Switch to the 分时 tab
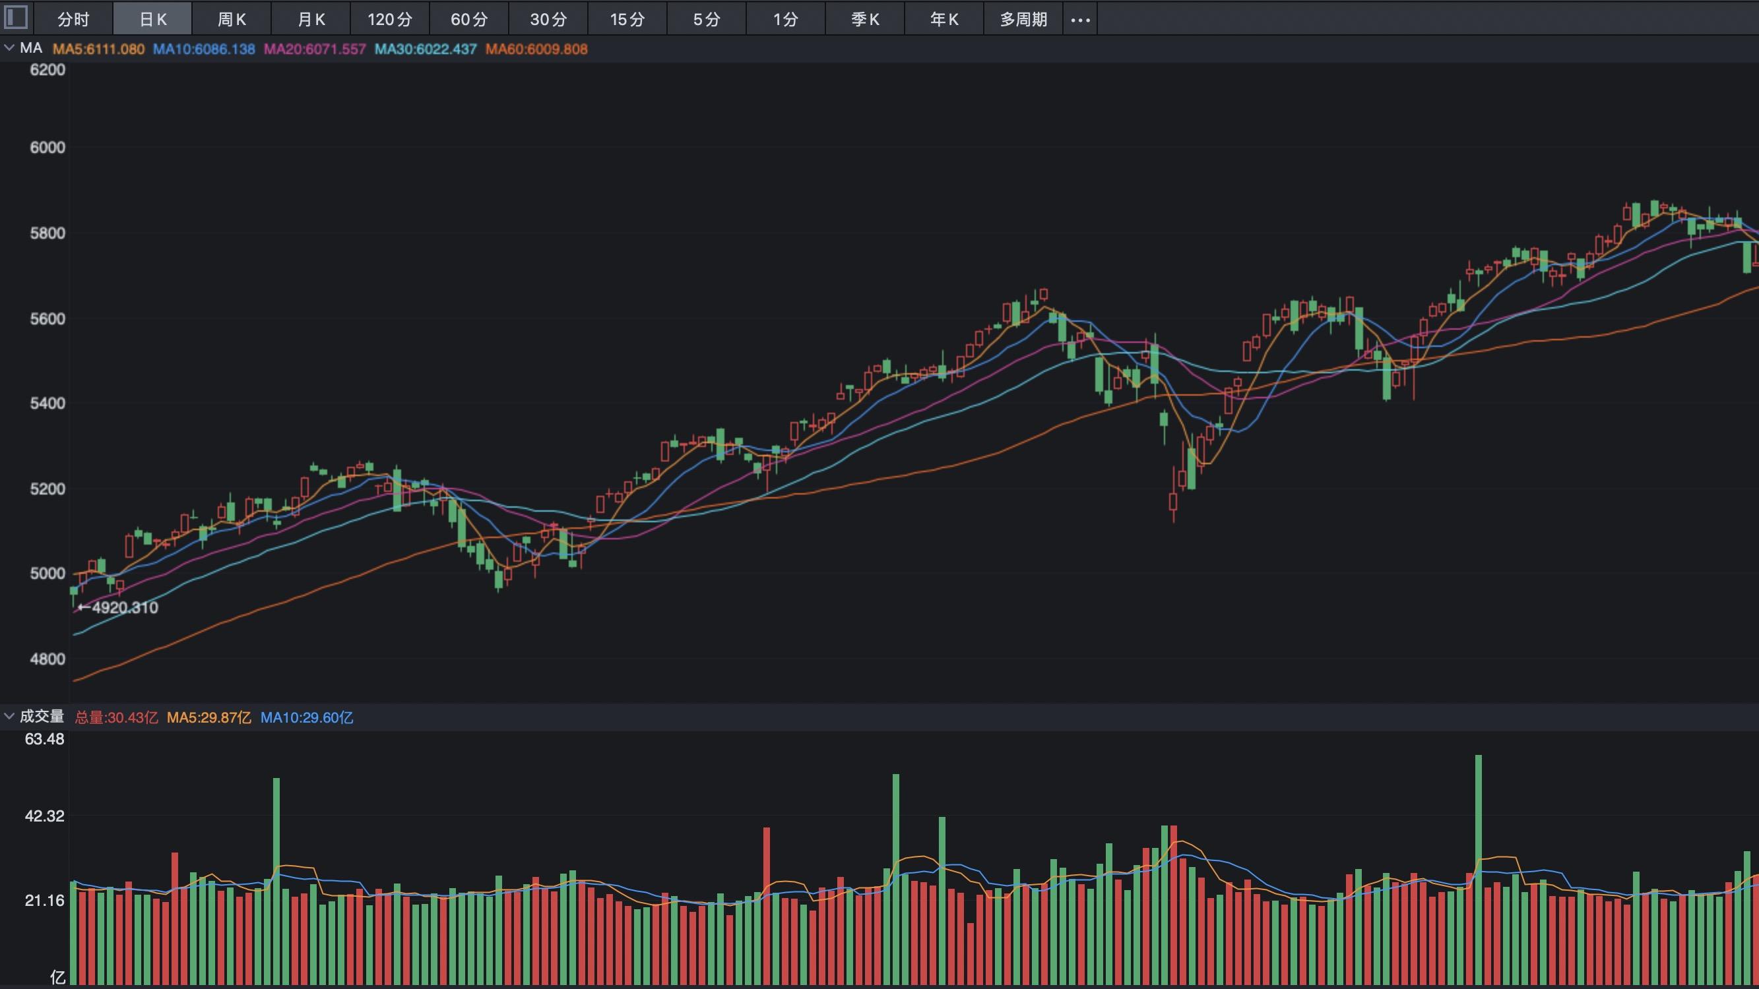 click(73, 19)
